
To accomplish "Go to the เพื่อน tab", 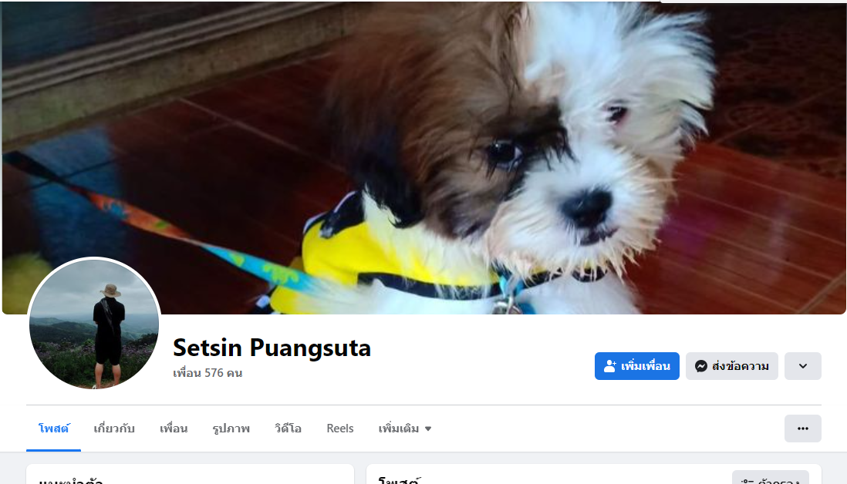I will [174, 429].
